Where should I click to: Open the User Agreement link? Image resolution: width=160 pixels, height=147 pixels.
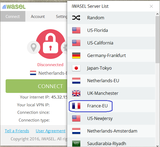[x=50, y=131]
